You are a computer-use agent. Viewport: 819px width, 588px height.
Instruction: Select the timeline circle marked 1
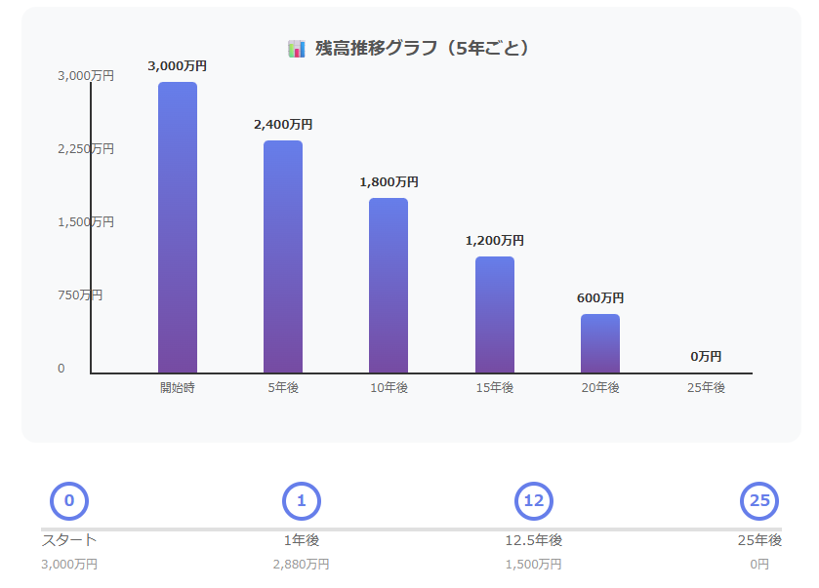pyautogui.click(x=302, y=501)
